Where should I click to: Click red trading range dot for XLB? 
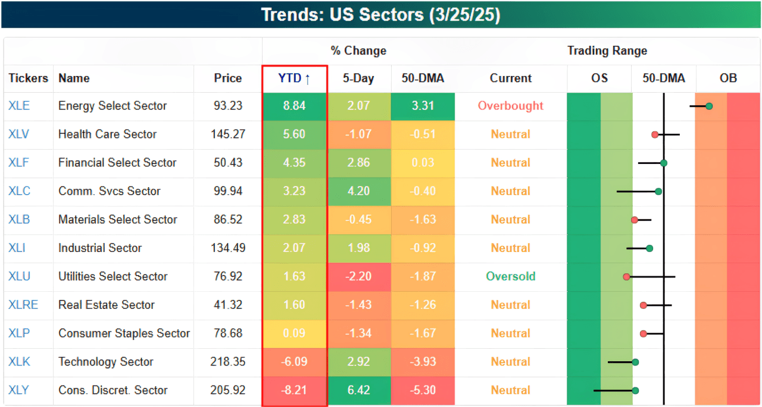(x=635, y=220)
